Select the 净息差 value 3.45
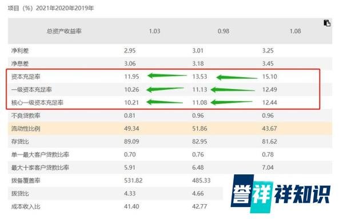The width and height of the screenshot is (343, 219). point(268,63)
